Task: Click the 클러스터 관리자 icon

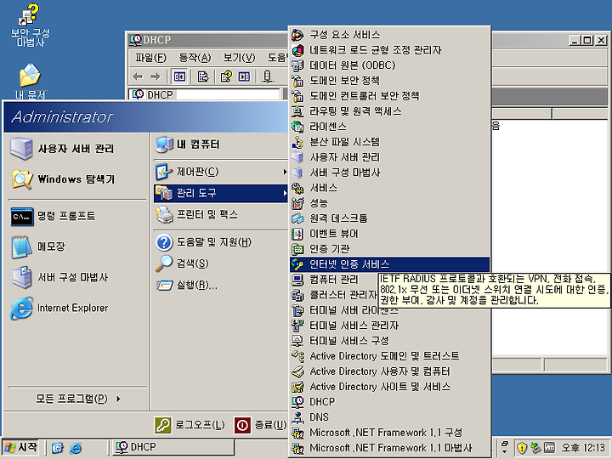Action: pos(297,295)
